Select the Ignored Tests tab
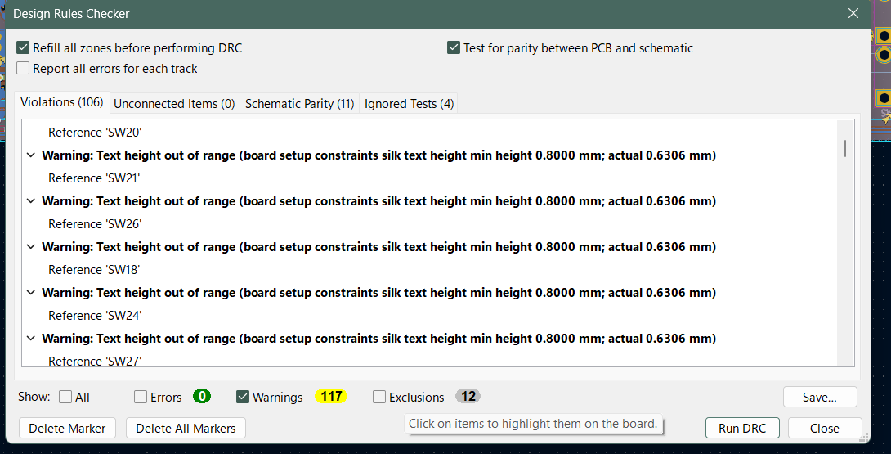 click(x=409, y=104)
